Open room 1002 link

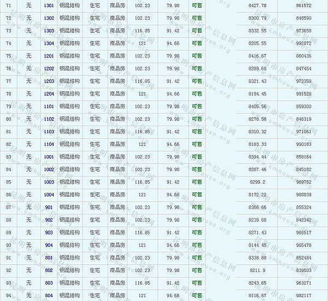pos(49,169)
